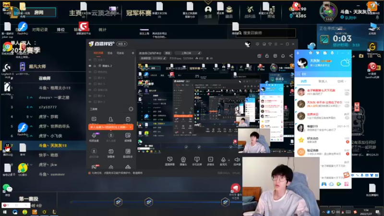Toggle visibility of the 图片 3 source

point(90,102)
